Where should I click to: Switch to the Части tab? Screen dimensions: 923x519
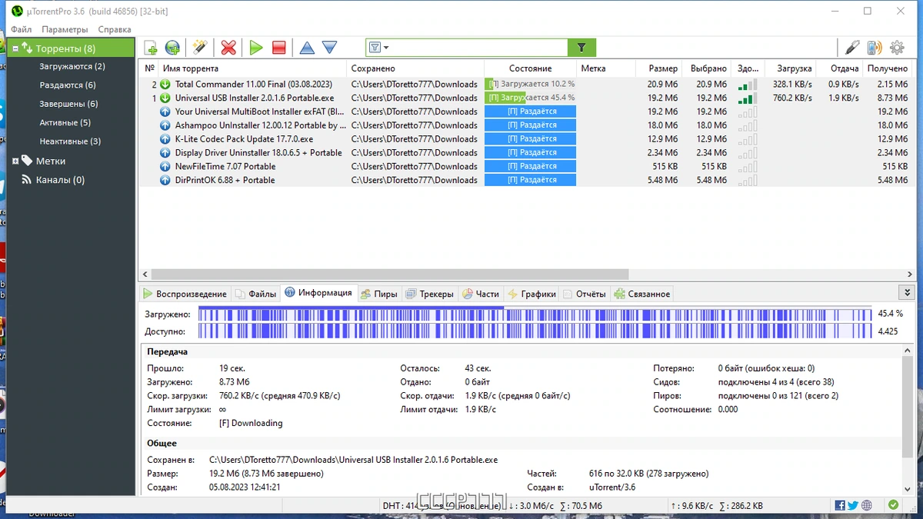tap(481, 294)
